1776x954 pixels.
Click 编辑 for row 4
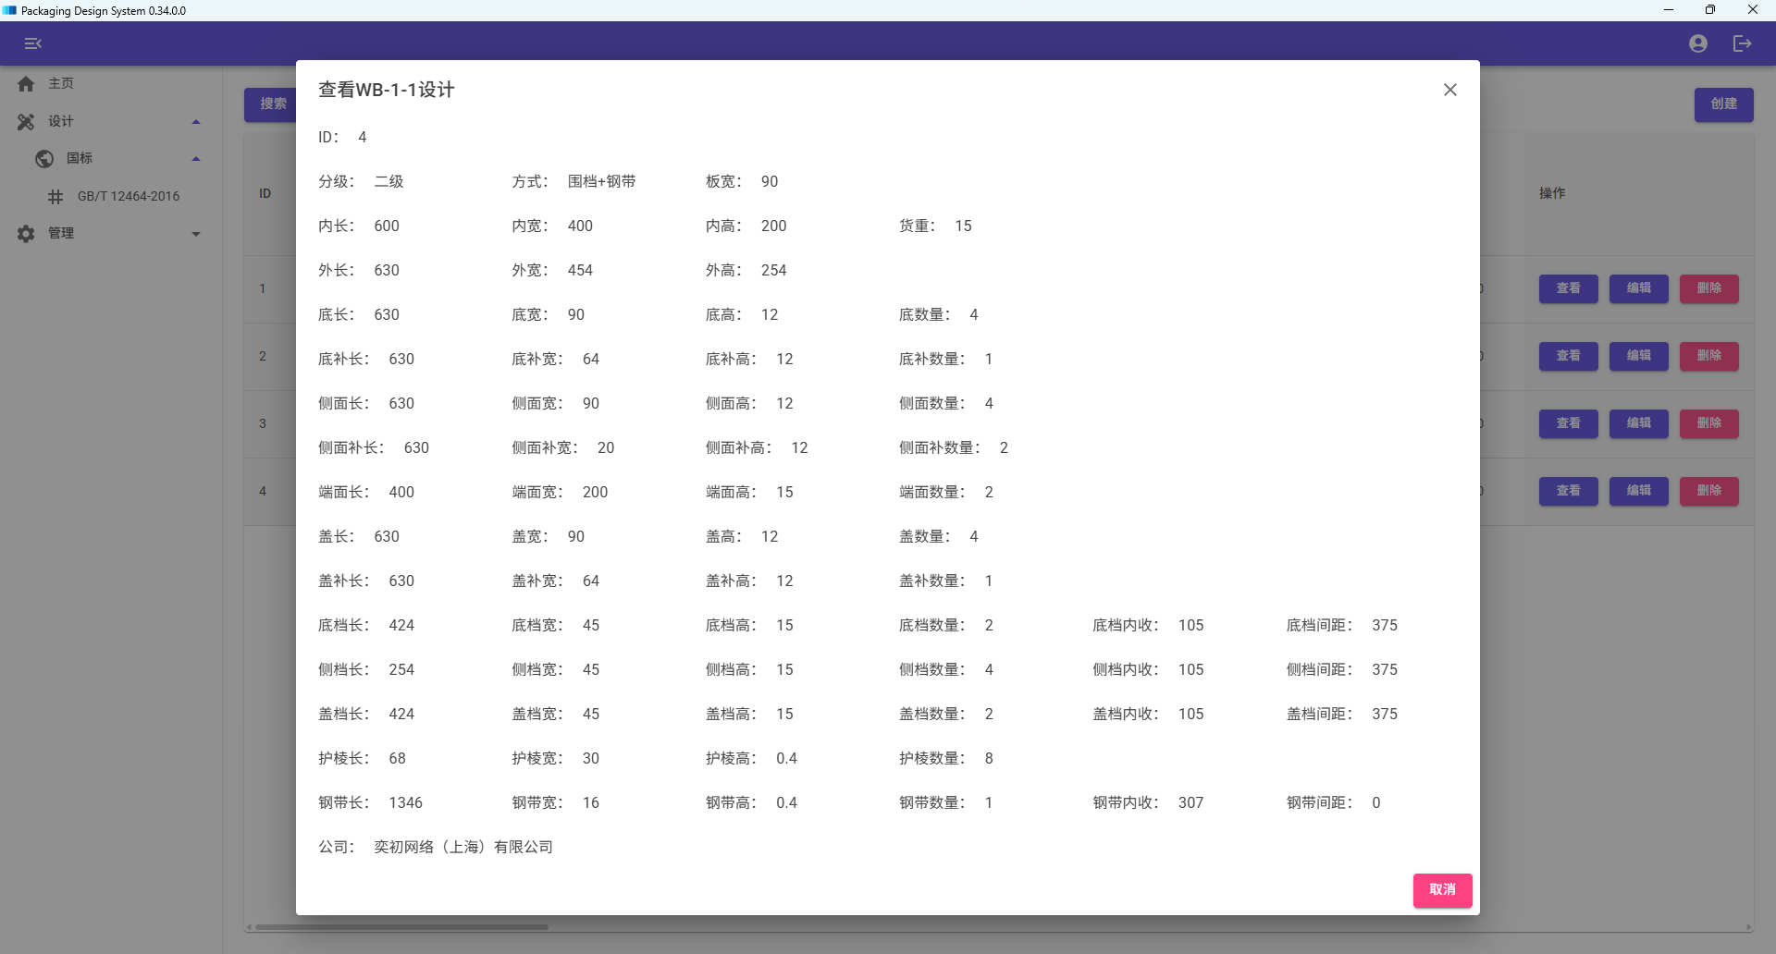click(x=1639, y=491)
